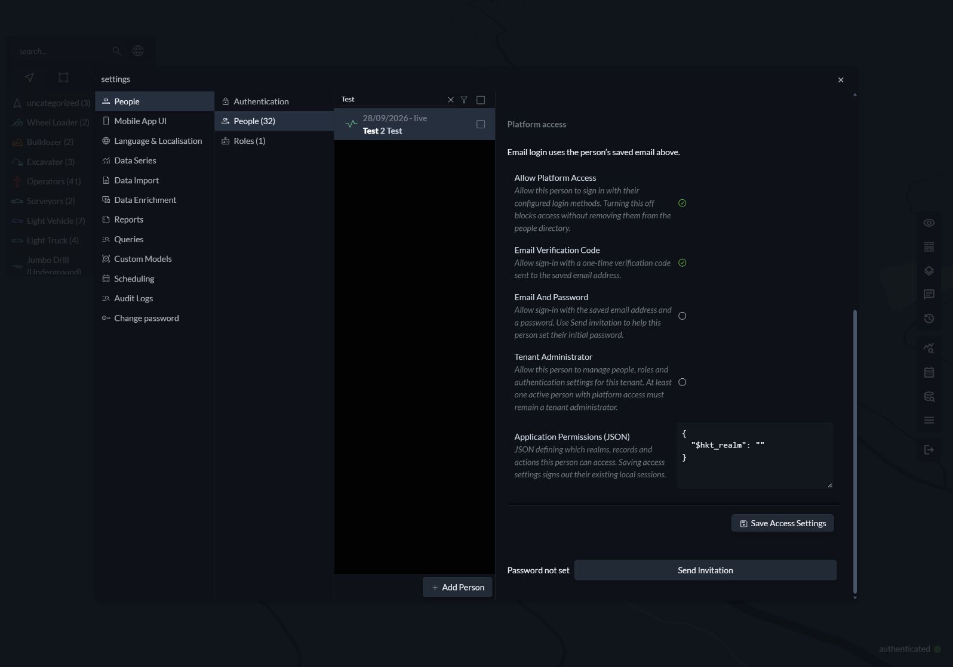Open the chat messages icon in right toolbar

tap(929, 294)
